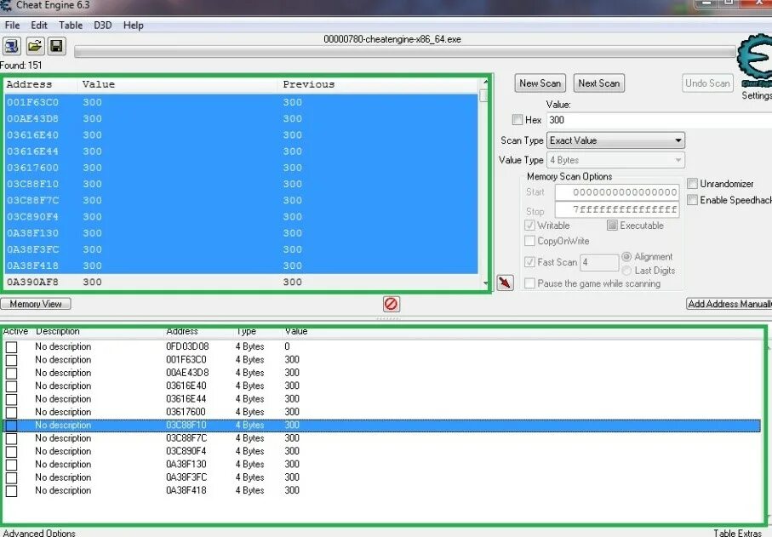Click the Cheat Engine logo settings icon
The image size is (772, 537).
[756, 60]
